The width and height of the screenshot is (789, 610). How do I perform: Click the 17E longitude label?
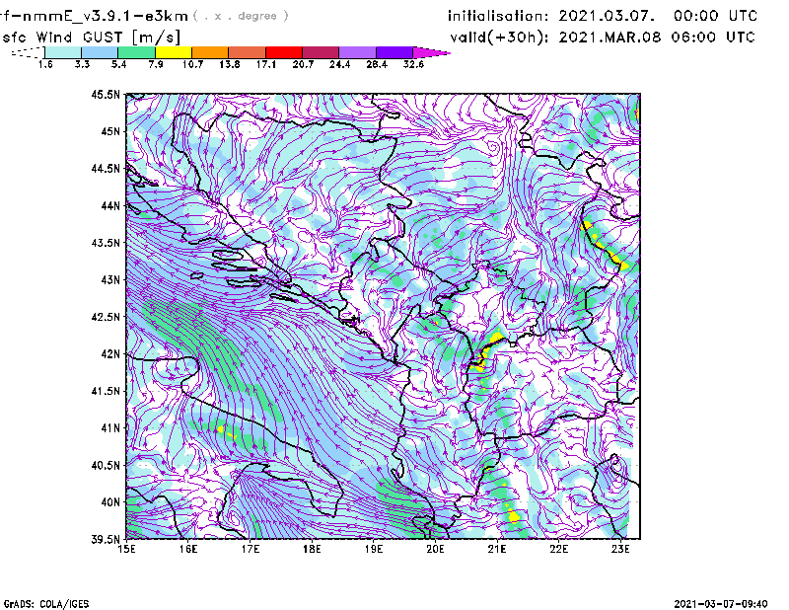251,549
